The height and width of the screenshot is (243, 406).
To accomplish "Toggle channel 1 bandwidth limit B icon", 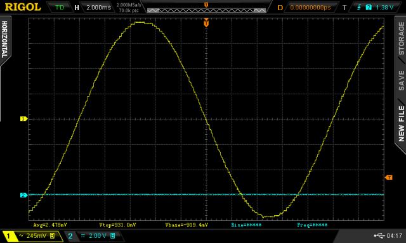I will click(52, 235).
